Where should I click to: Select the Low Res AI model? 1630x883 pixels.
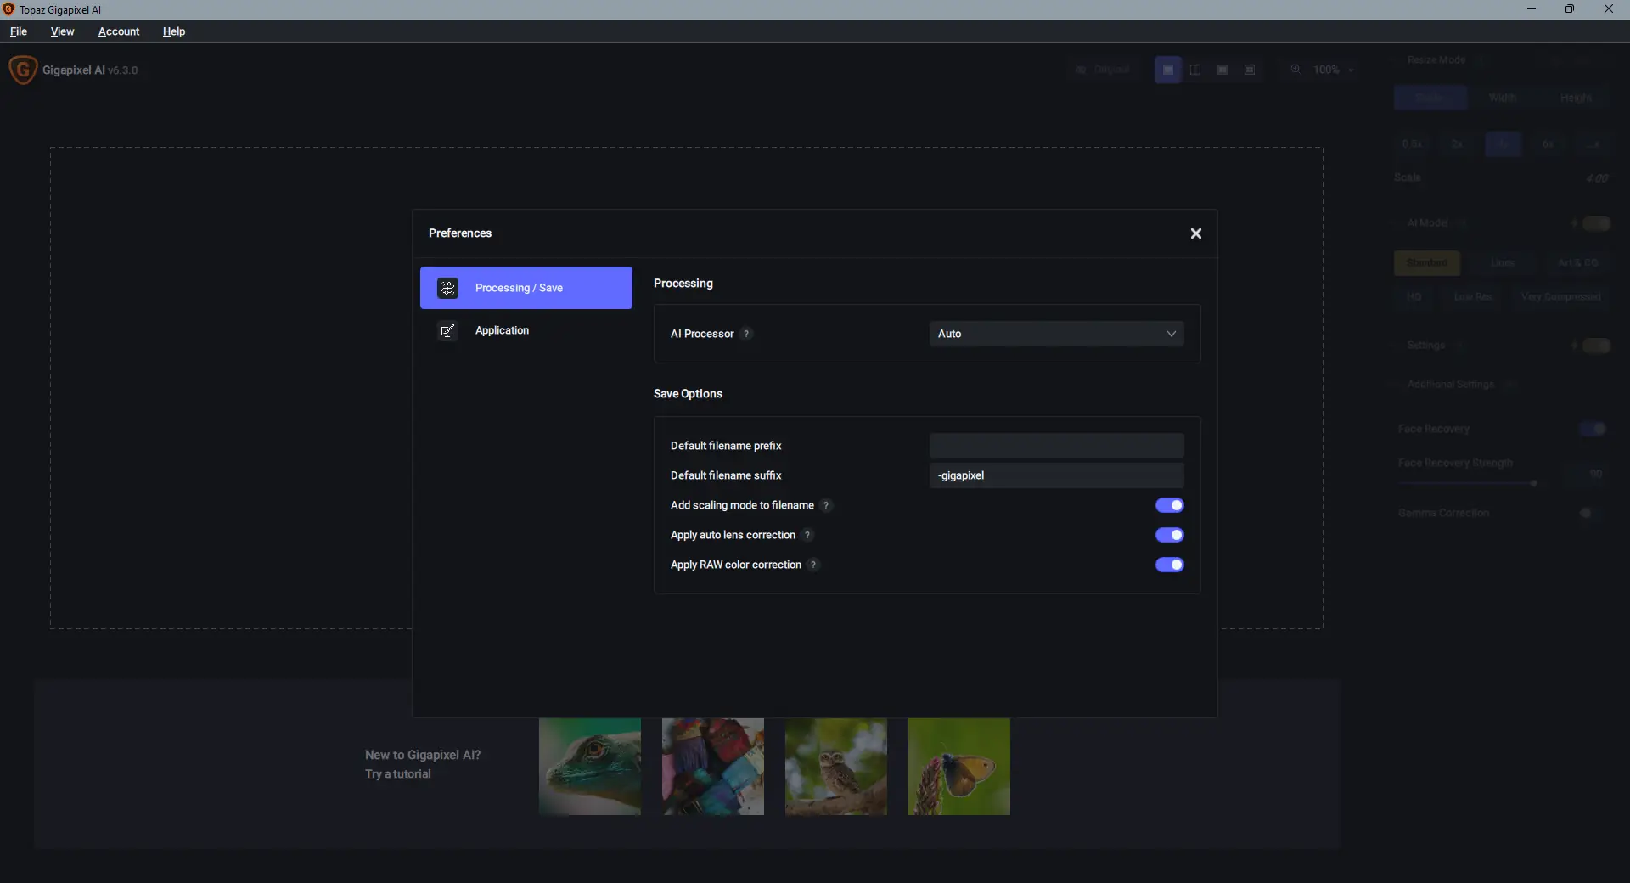[x=1473, y=297]
